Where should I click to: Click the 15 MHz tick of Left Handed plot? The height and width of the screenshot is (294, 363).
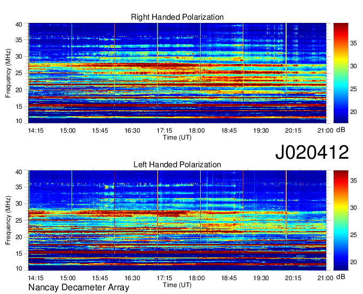19,254
